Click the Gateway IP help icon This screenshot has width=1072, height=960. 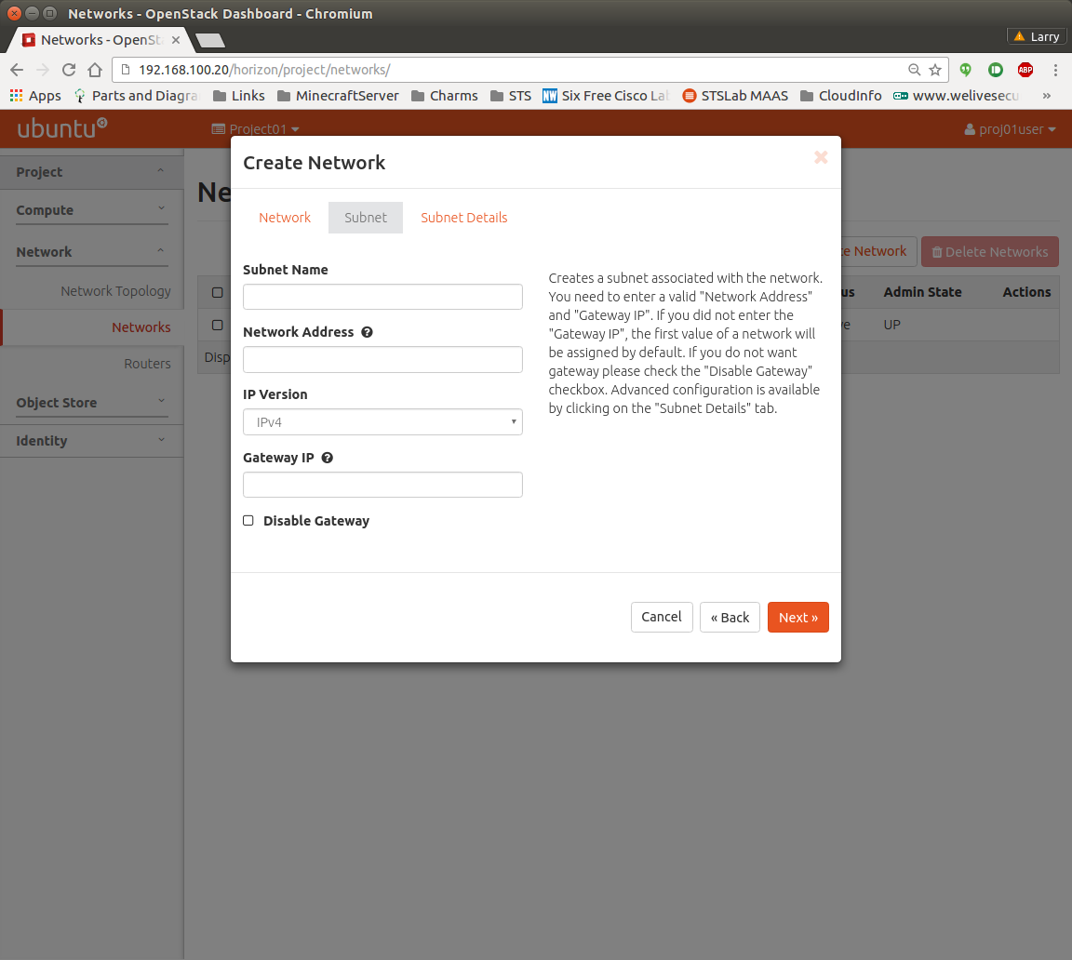[328, 458]
